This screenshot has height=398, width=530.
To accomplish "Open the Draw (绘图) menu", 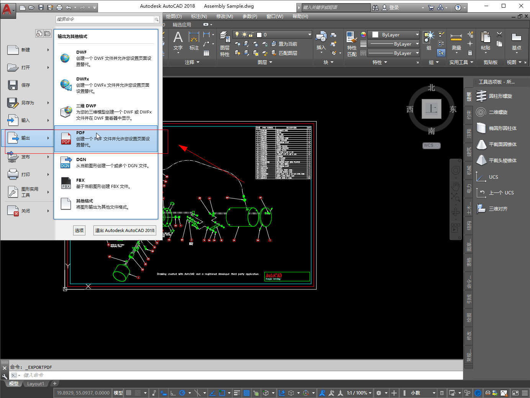I will pyautogui.click(x=174, y=16).
